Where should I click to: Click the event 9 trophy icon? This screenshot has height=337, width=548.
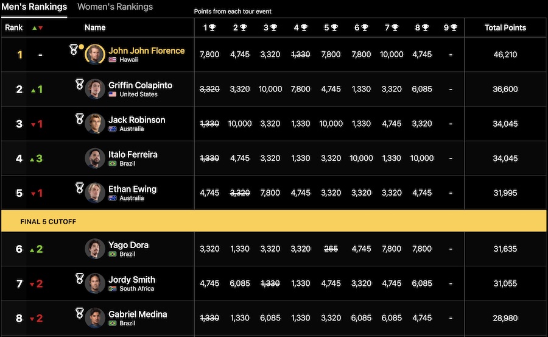(x=454, y=27)
